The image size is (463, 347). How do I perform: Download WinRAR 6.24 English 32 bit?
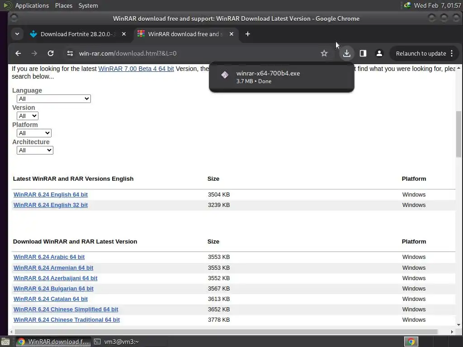(51, 205)
